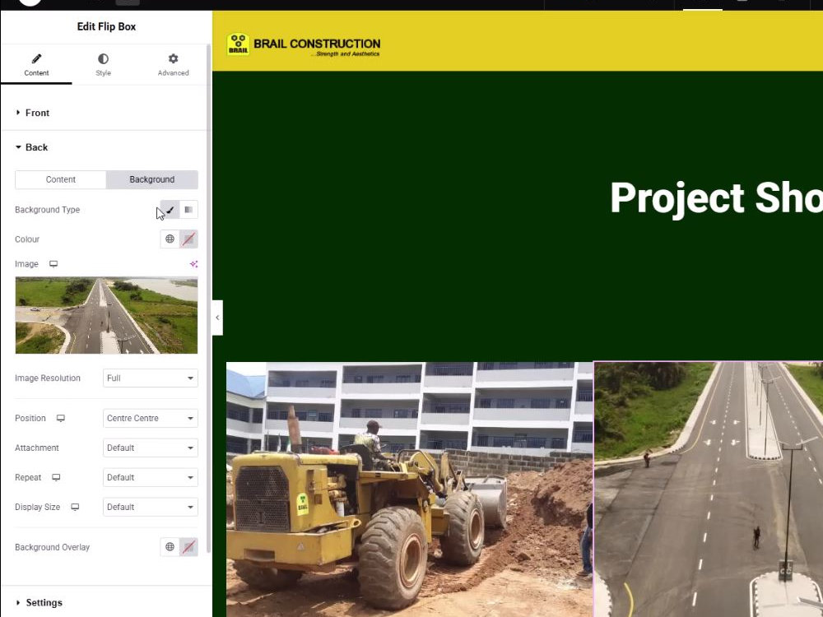Viewport: 823px width, 617px height.
Task: Click the responsive device icon beside Repeat
Action: point(56,477)
